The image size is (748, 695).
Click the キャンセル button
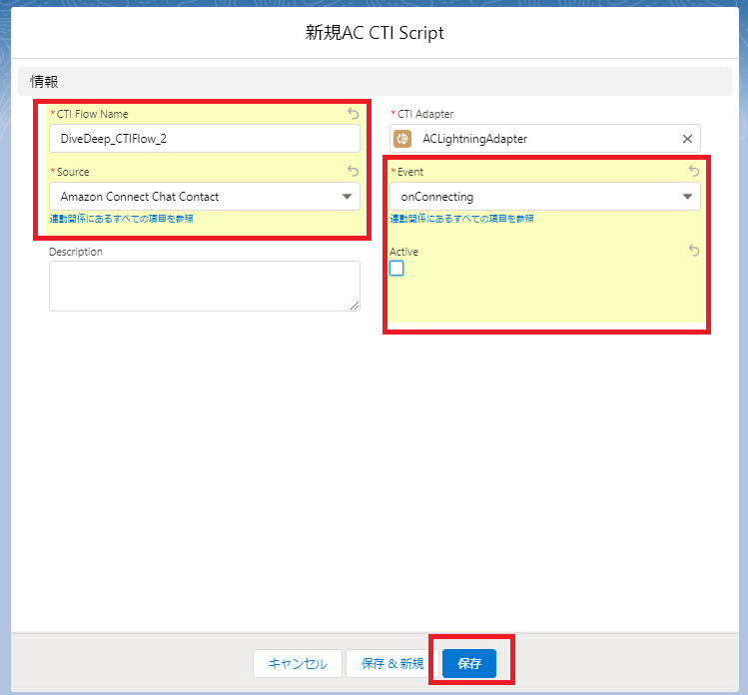point(298,663)
